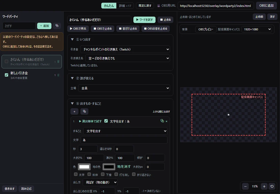The image size is (280, 194).
Task: Open the 出し方 animation dropdown
Action: click(100, 182)
